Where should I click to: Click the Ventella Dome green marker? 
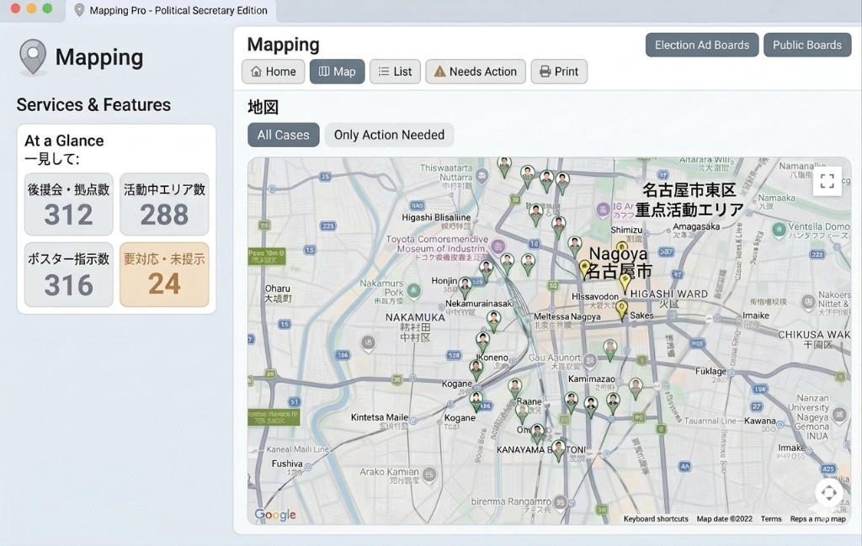779,231
